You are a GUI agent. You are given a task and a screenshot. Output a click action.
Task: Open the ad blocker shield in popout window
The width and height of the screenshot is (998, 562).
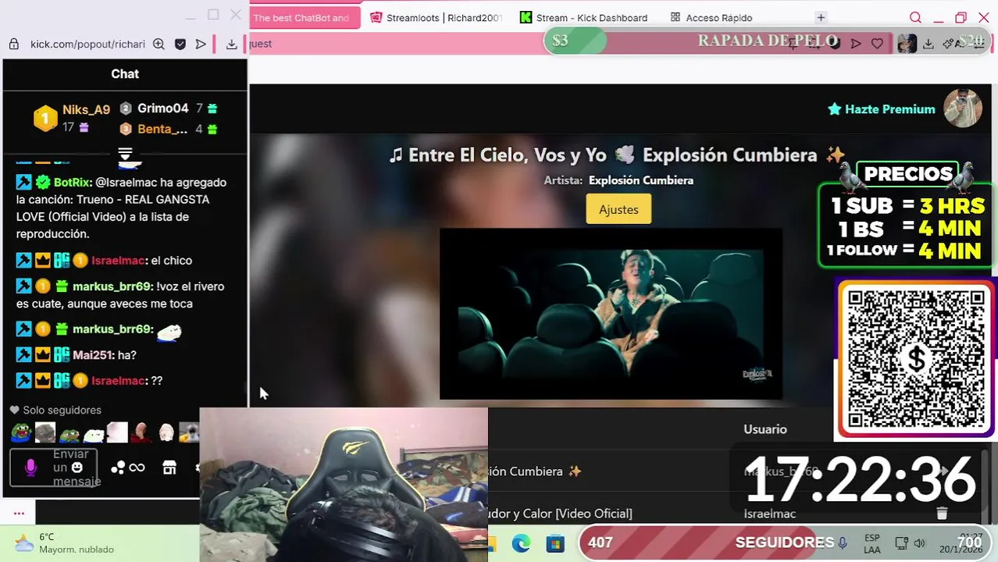point(180,44)
